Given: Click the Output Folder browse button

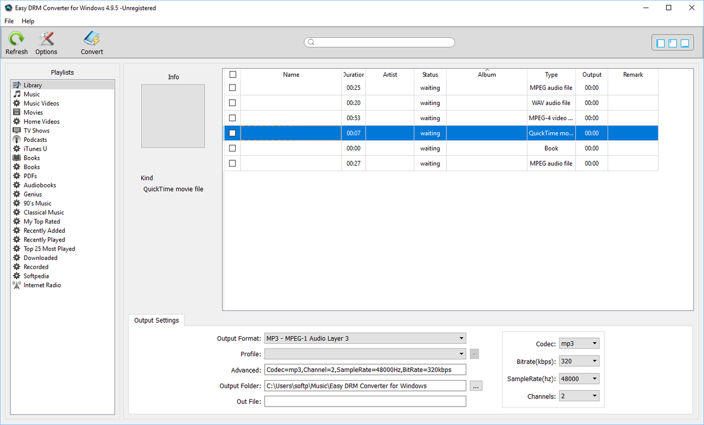Looking at the screenshot, I should (x=475, y=385).
